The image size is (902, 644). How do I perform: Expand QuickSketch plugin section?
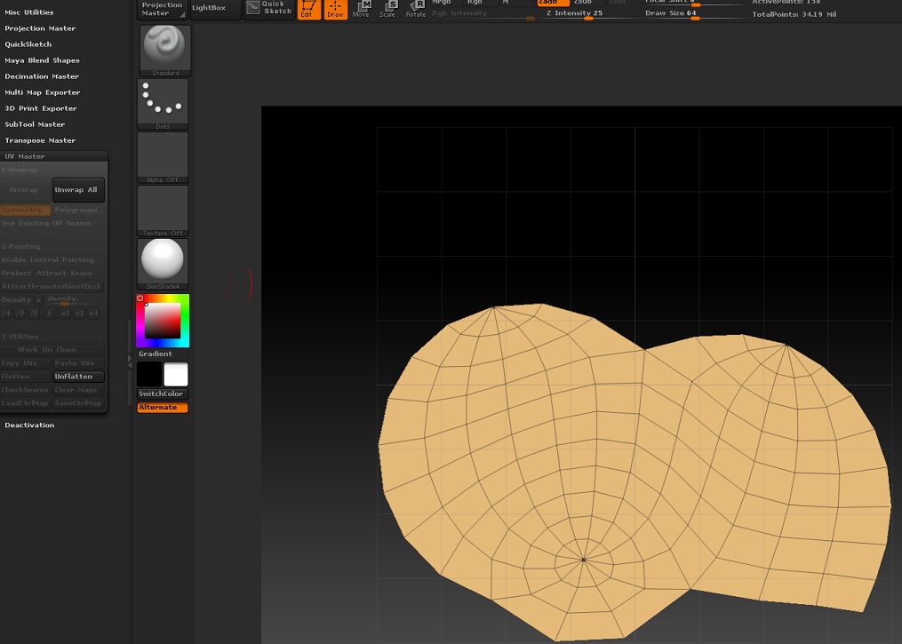[x=28, y=44]
